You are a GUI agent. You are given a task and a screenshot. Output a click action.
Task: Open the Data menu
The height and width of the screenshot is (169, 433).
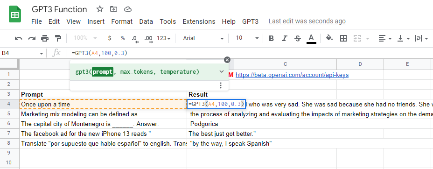tap(146, 21)
